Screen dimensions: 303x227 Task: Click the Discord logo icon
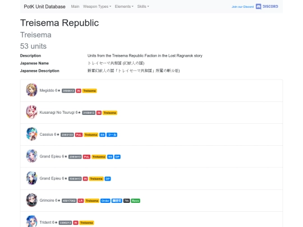pos(258,7)
